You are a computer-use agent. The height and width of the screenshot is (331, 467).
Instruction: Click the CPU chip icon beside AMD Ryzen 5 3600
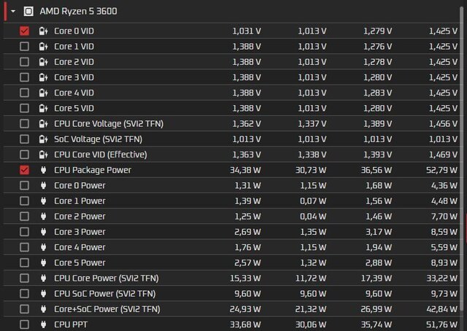(28, 11)
